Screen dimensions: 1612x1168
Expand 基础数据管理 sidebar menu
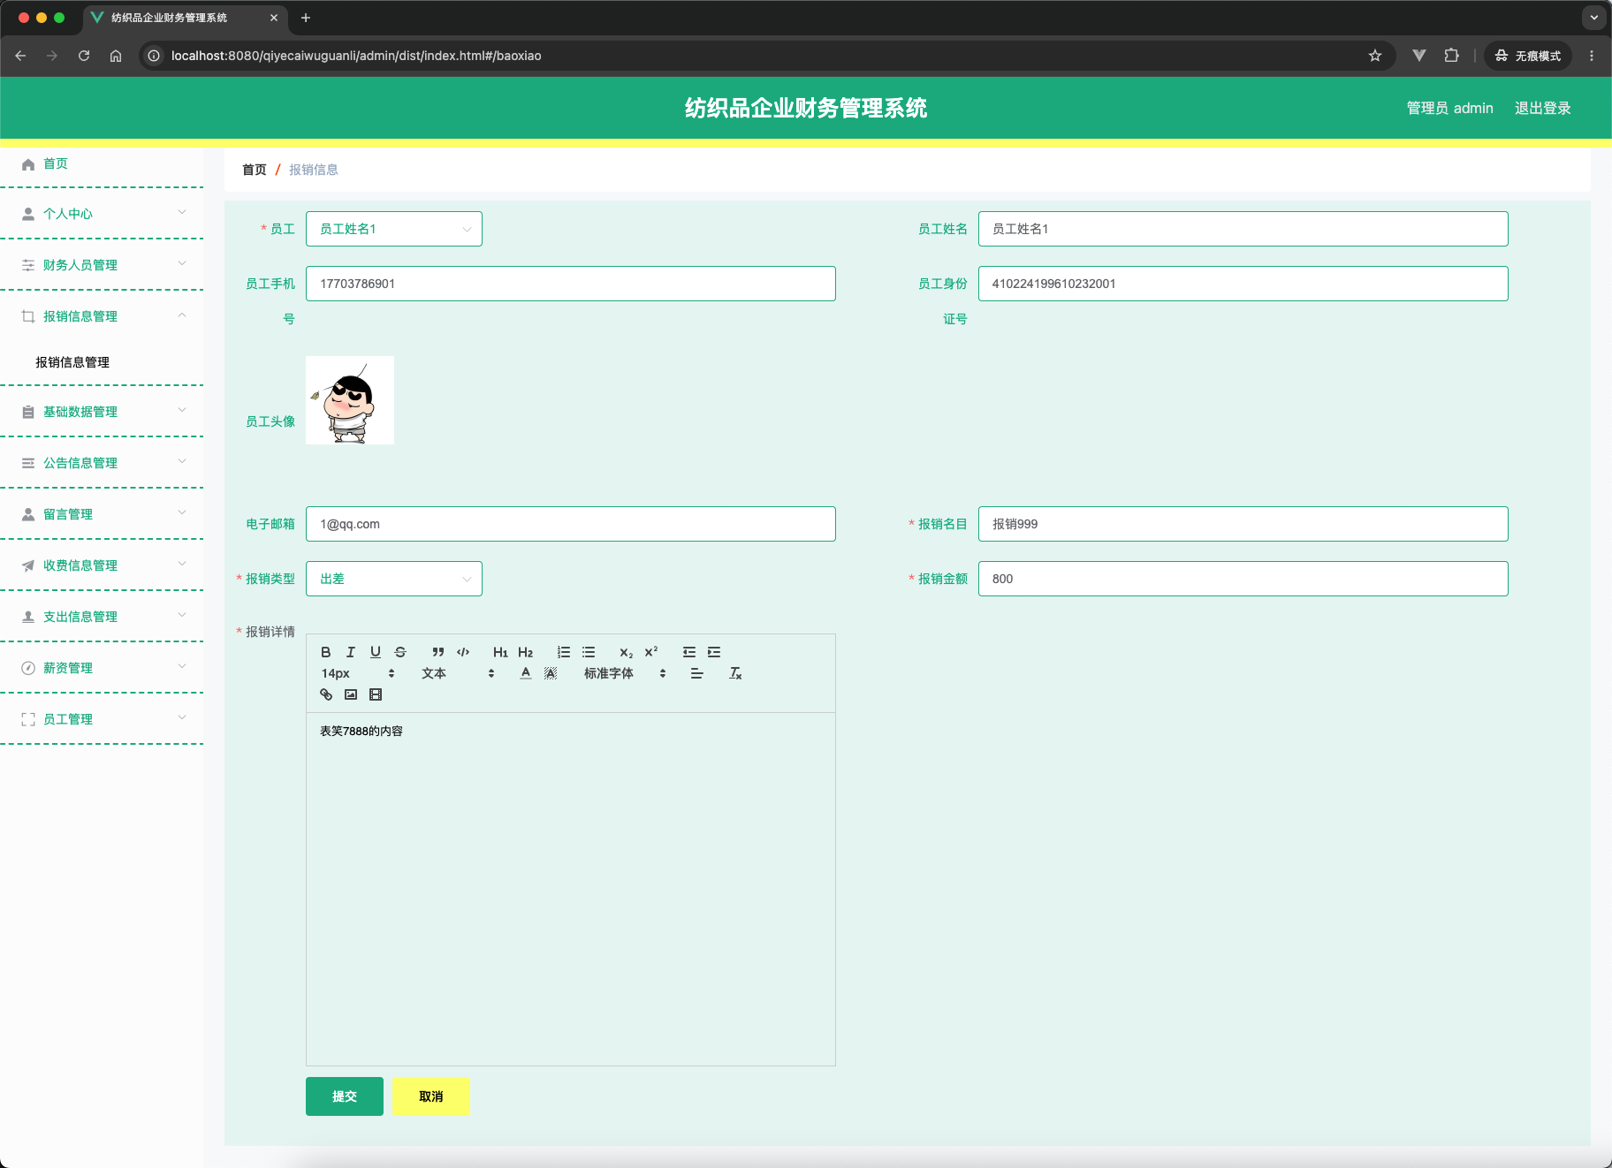pyautogui.click(x=102, y=412)
